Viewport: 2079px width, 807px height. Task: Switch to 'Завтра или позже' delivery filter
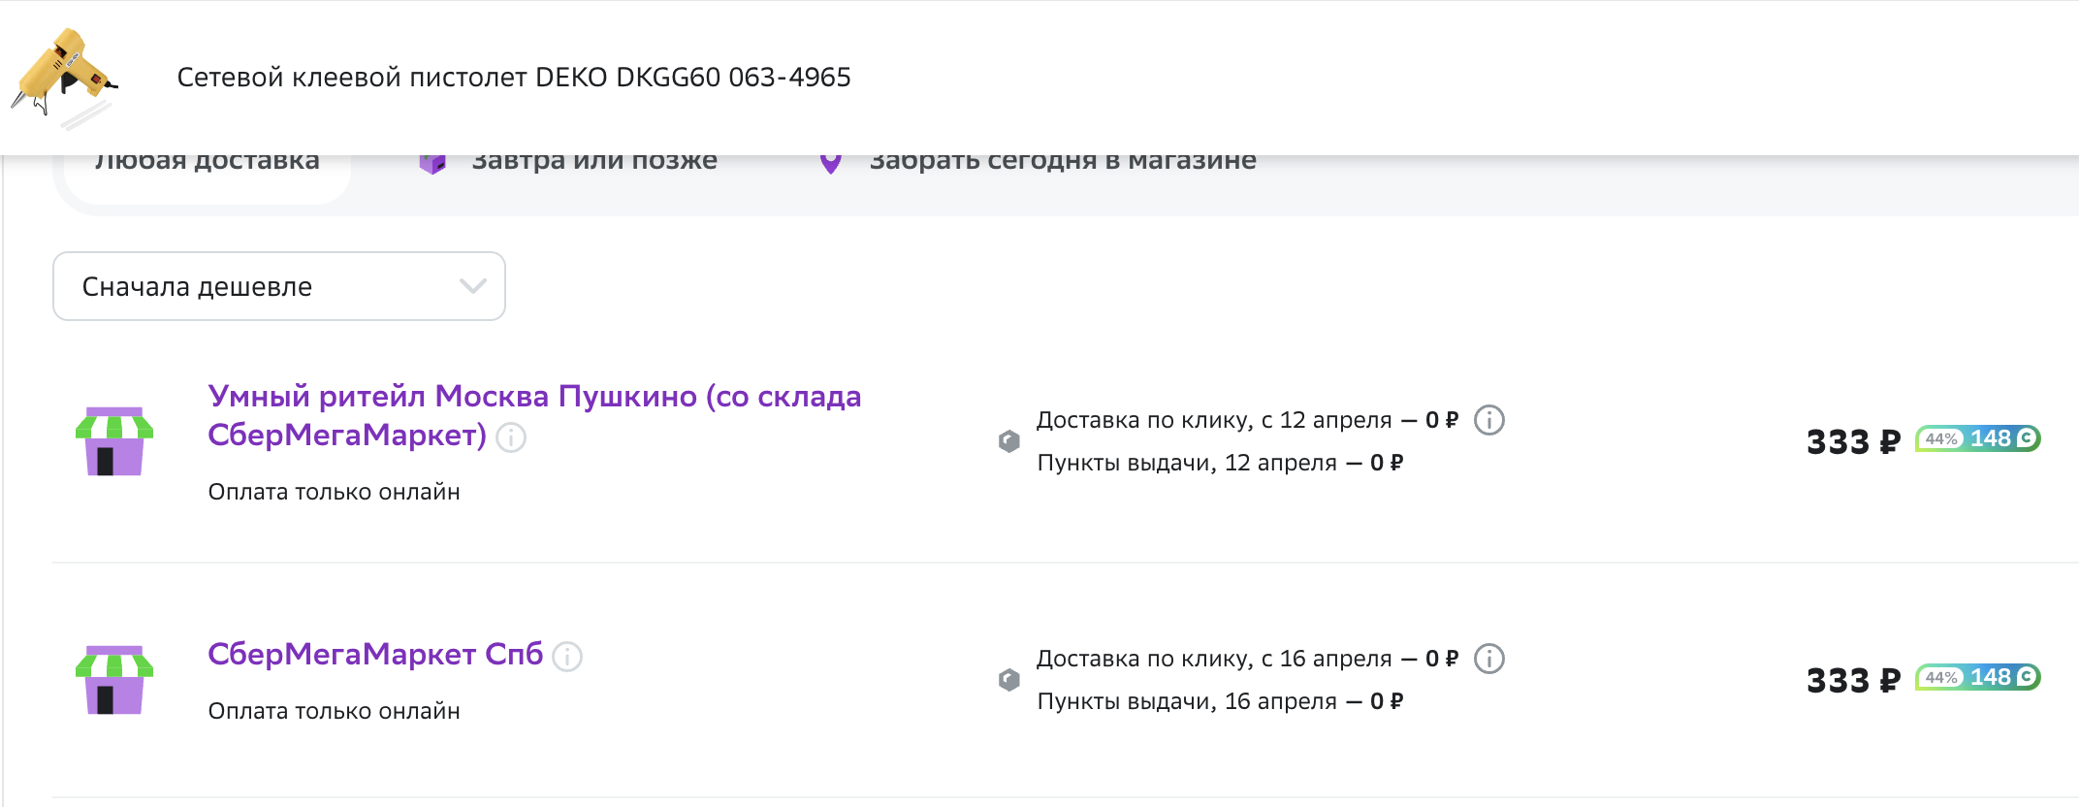593,161
